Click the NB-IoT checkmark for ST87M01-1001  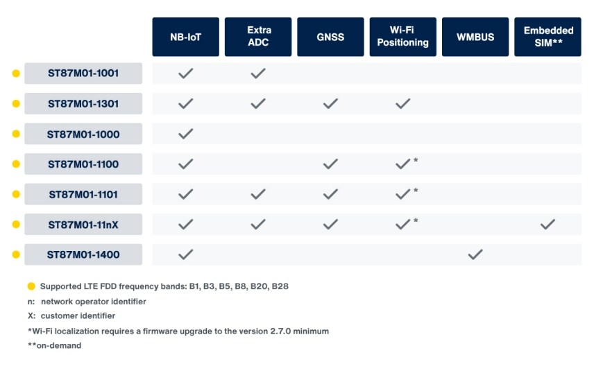coord(185,73)
